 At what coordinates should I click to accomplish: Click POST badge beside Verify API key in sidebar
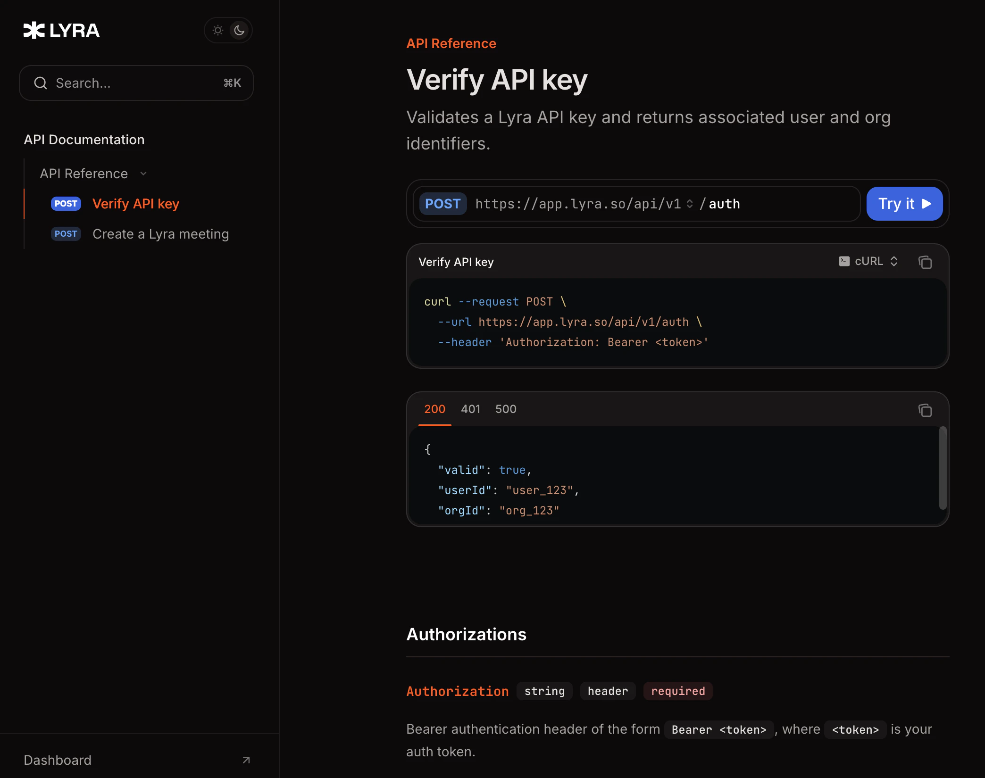coord(66,204)
